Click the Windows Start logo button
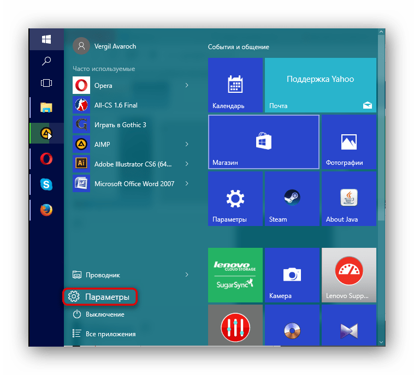This screenshot has height=375, width=414. 46,39
